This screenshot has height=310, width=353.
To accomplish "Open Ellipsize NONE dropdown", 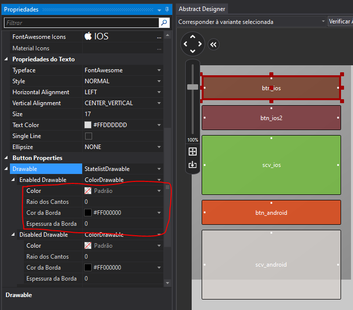I will point(159,147).
